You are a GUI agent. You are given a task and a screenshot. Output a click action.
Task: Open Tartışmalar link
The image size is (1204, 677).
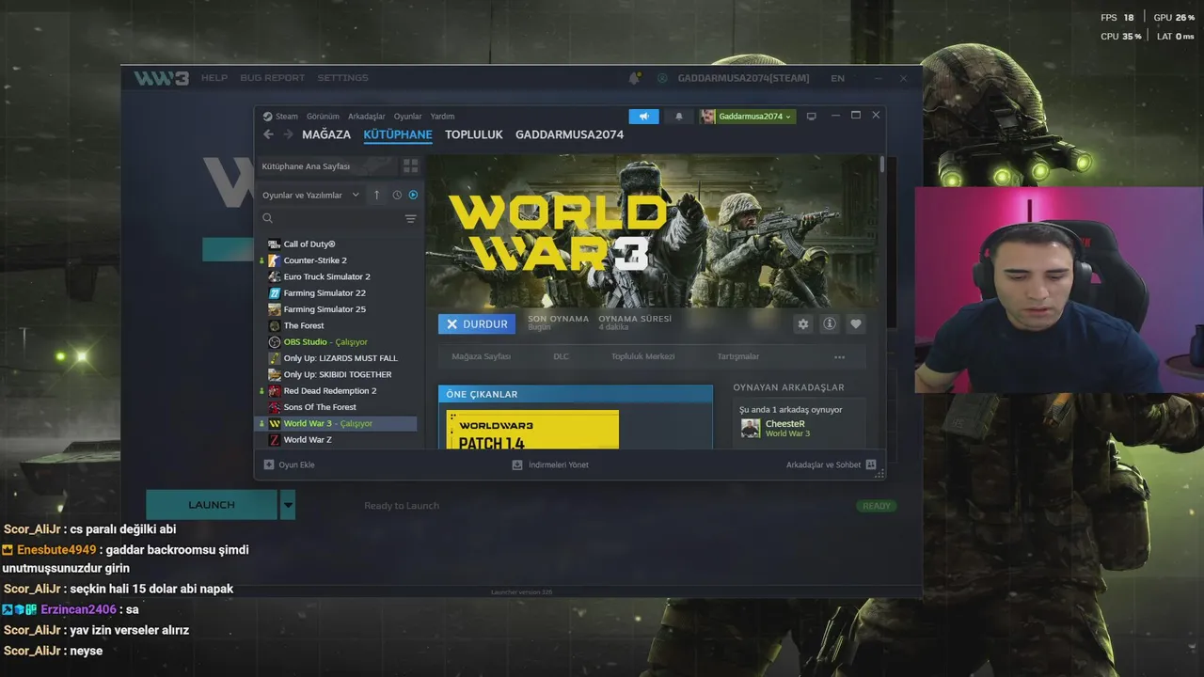point(738,357)
